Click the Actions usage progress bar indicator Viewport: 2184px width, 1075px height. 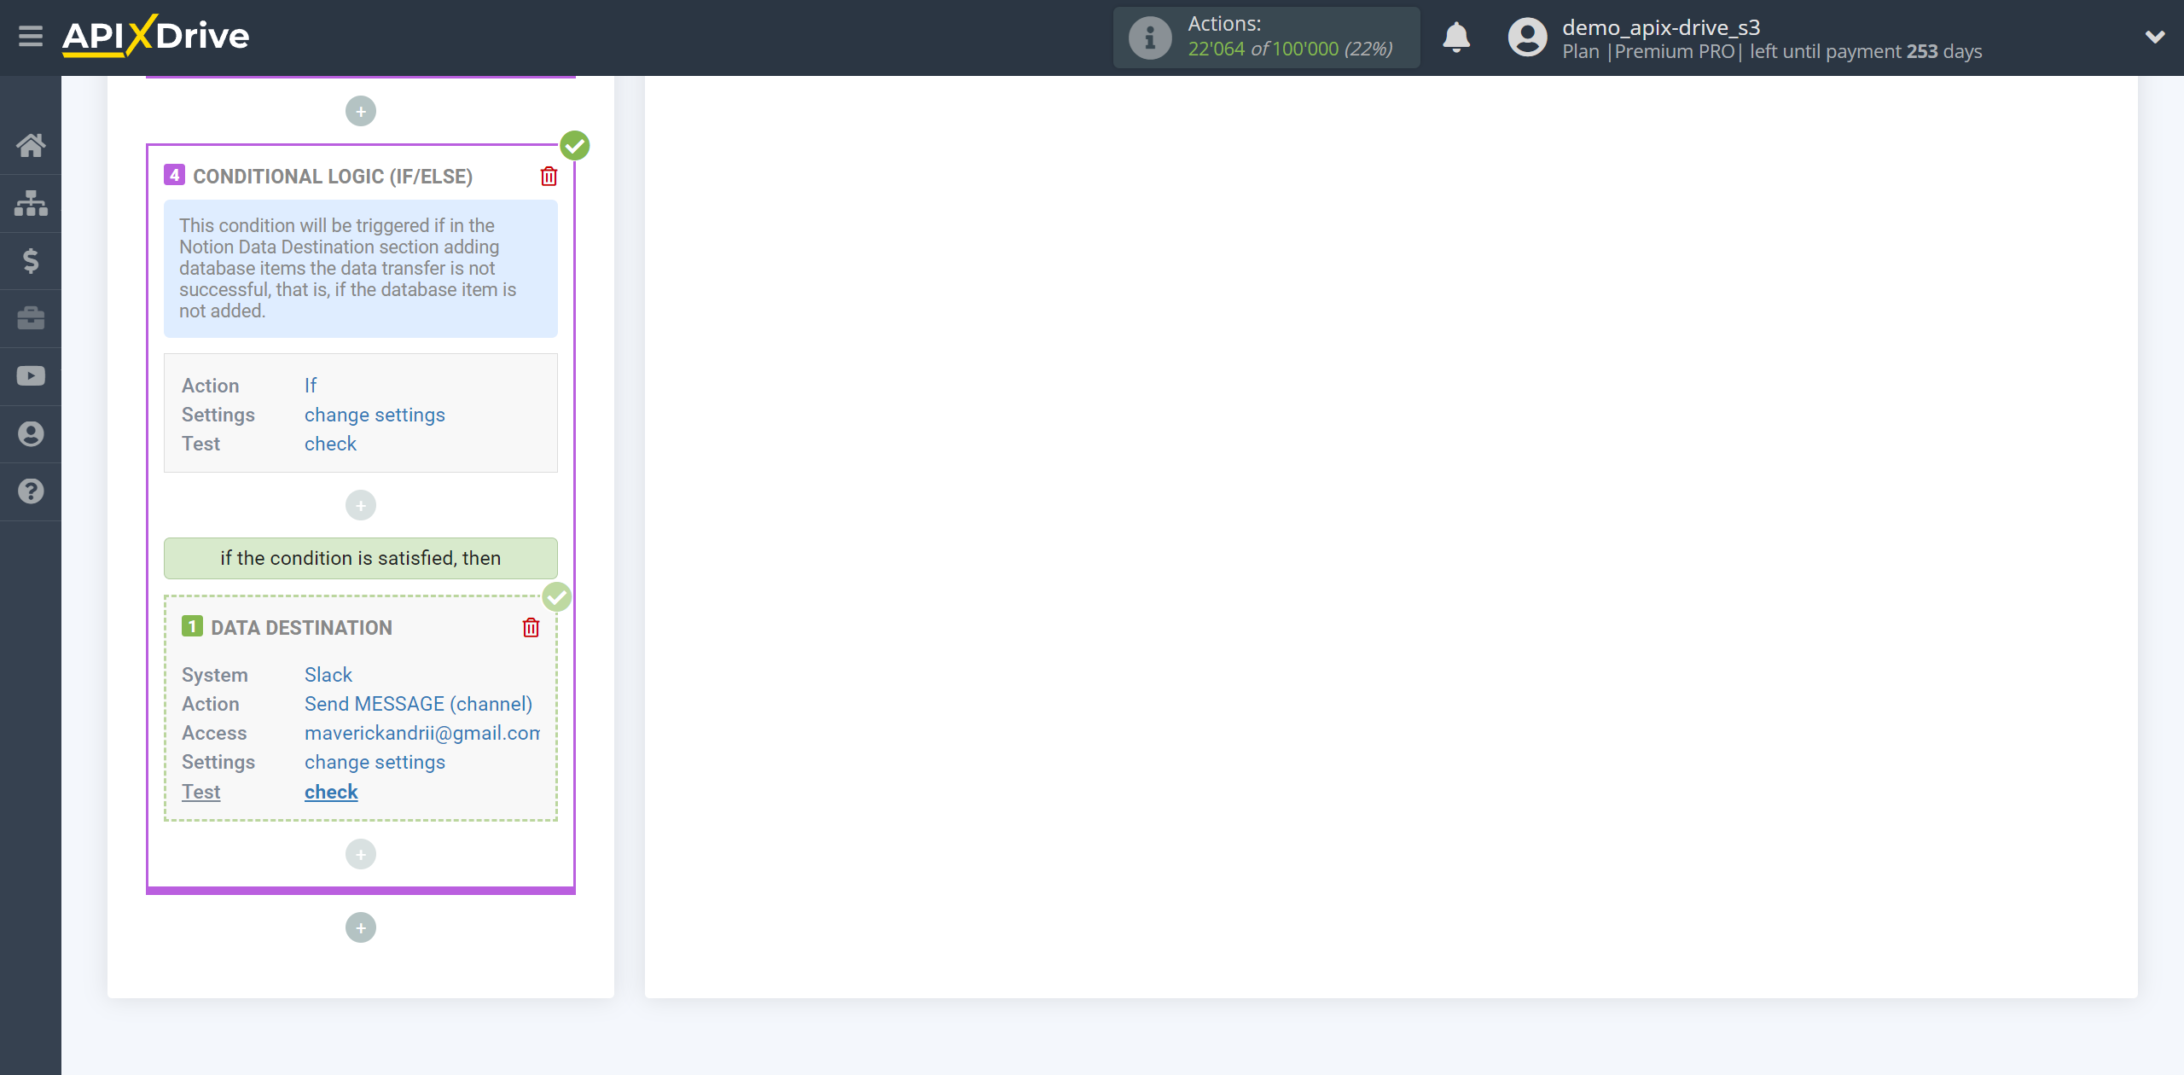pos(1268,36)
